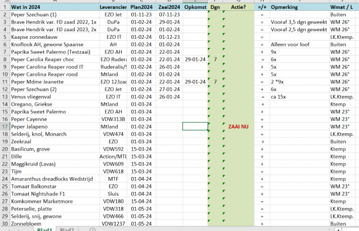Click the New sheet plus button
This screenshot has height=231, width=359.
pyautogui.click(x=92, y=230)
